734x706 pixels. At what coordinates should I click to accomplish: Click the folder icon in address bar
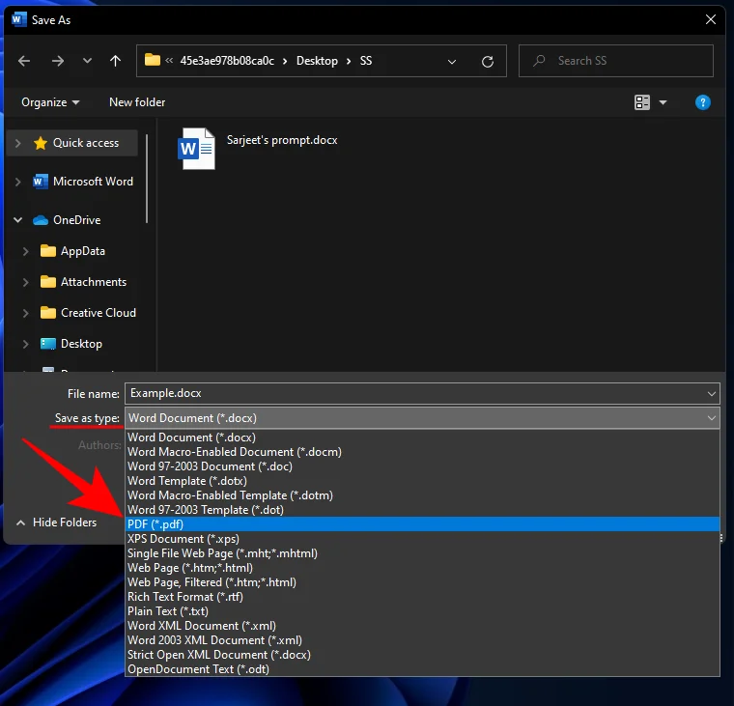[153, 60]
